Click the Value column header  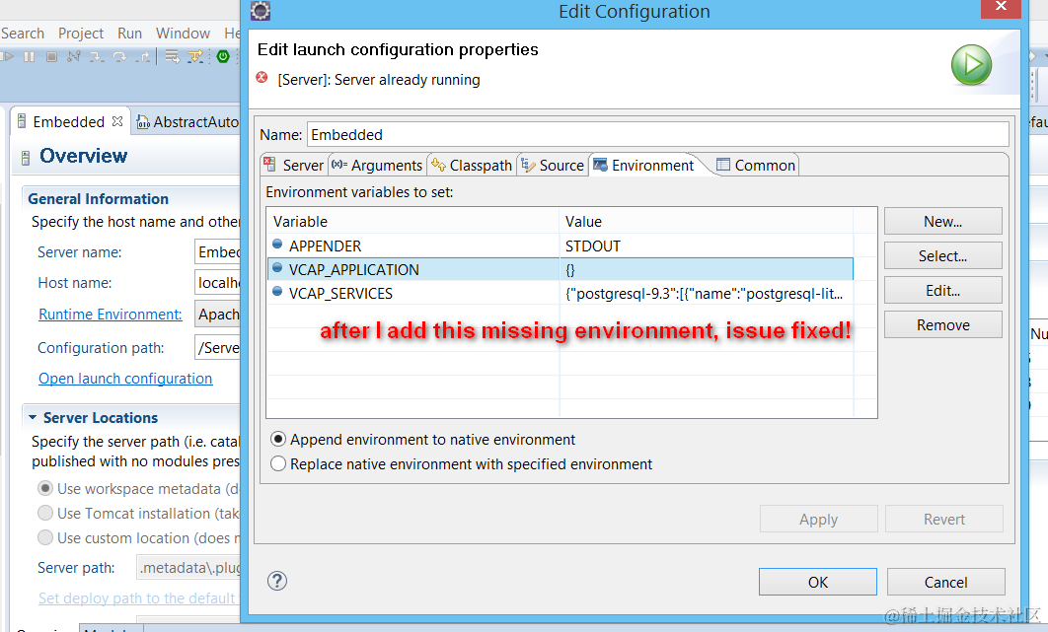[707, 221]
